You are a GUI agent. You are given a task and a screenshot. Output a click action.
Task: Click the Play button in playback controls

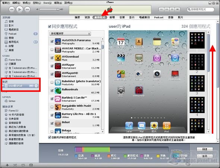pos(19,9)
